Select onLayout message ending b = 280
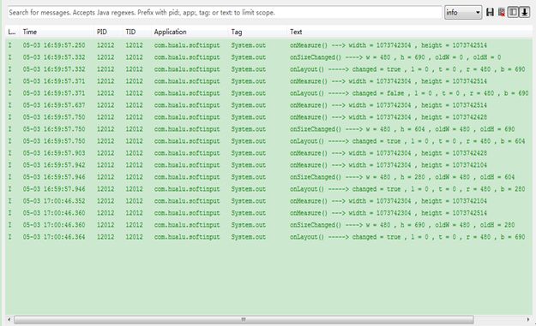Screen dimensions: 536x326 [407, 189]
